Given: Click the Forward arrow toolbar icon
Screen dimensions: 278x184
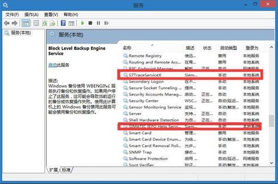Looking at the screenshot, I should point(14,23).
